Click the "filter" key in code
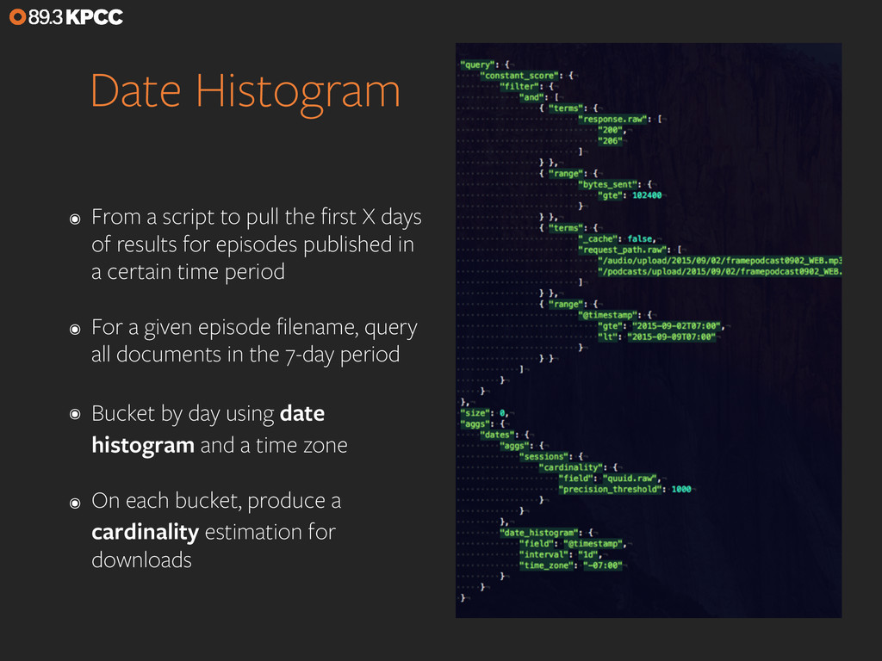Screen dimensions: 882x661 coord(521,87)
